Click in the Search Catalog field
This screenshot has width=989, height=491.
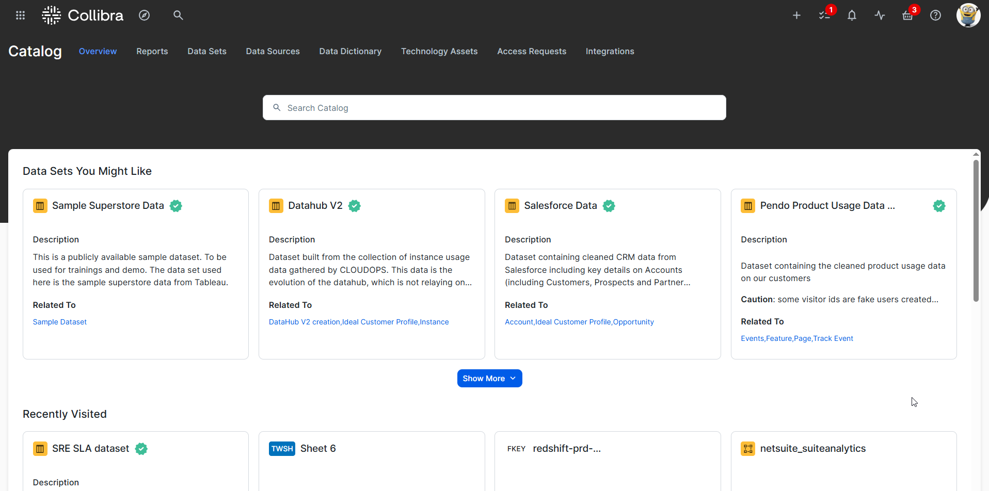pyautogui.click(x=494, y=108)
